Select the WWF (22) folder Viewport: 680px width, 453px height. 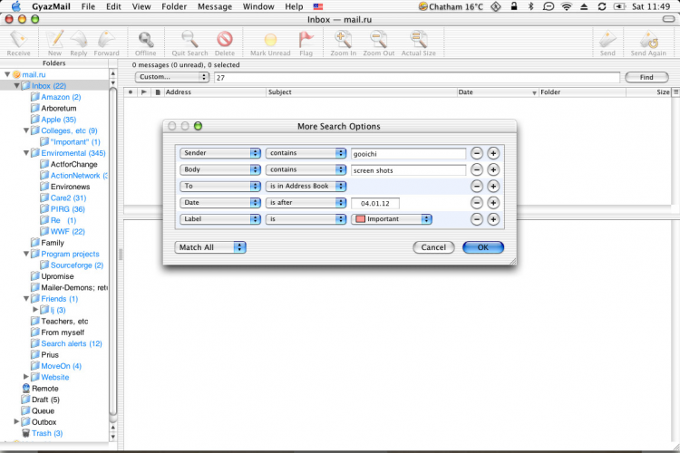(x=67, y=231)
